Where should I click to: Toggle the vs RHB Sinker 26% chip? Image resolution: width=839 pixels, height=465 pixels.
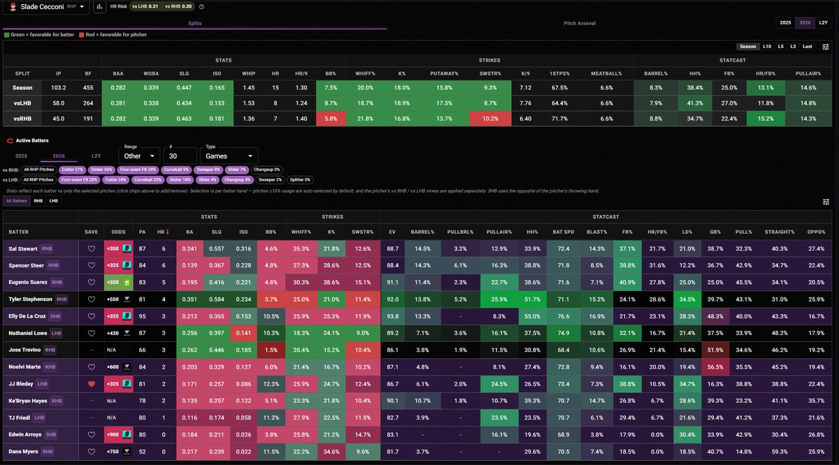coord(100,170)
